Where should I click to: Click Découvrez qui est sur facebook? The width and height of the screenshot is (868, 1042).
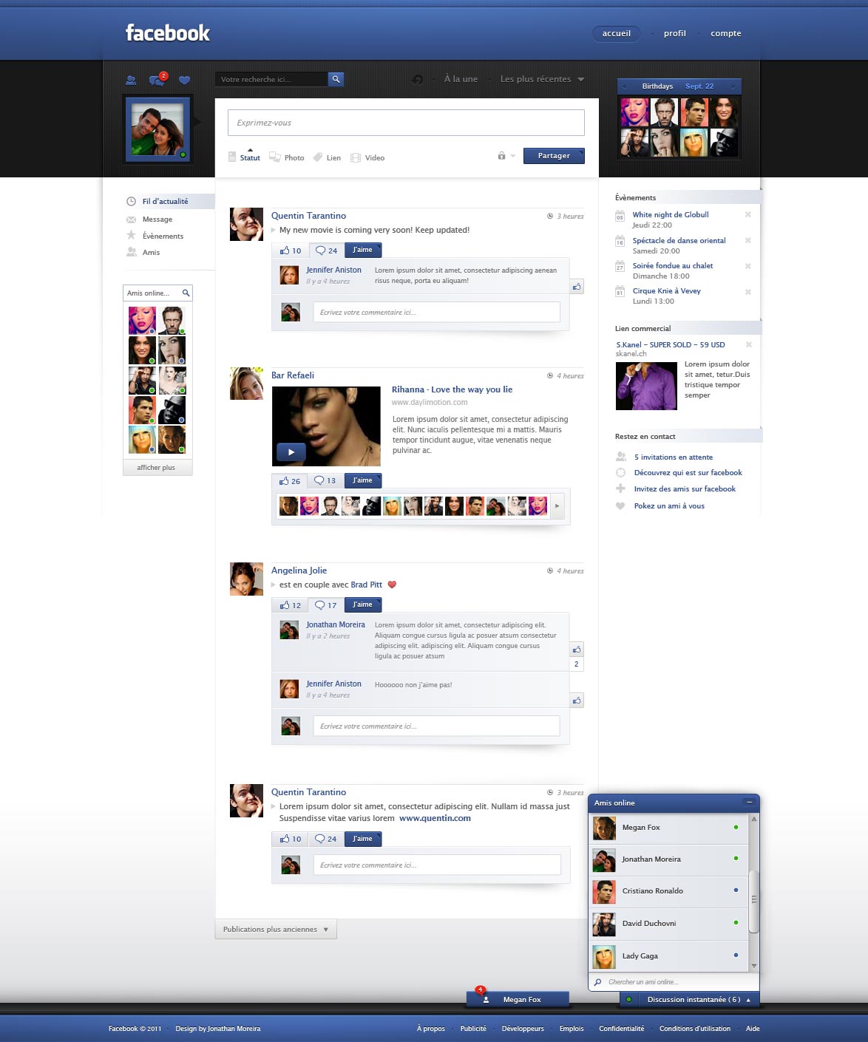click(688, 473)
